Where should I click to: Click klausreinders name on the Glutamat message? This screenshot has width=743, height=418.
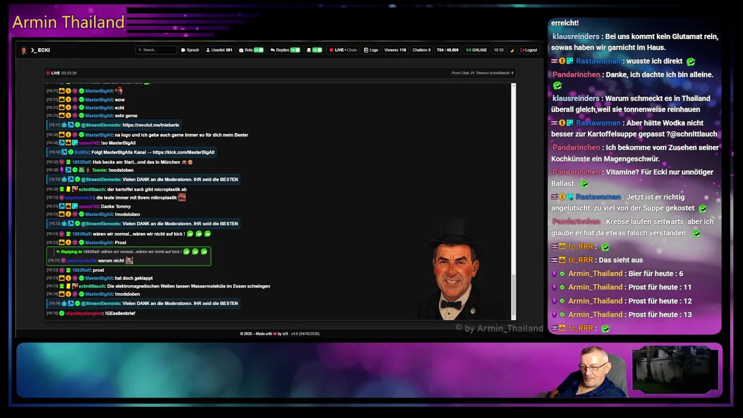pos(576,37)
